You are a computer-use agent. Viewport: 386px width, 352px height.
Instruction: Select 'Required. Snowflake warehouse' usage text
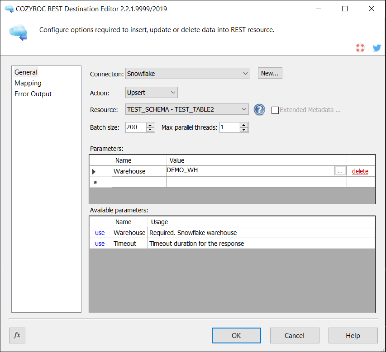tap(193, 233)
